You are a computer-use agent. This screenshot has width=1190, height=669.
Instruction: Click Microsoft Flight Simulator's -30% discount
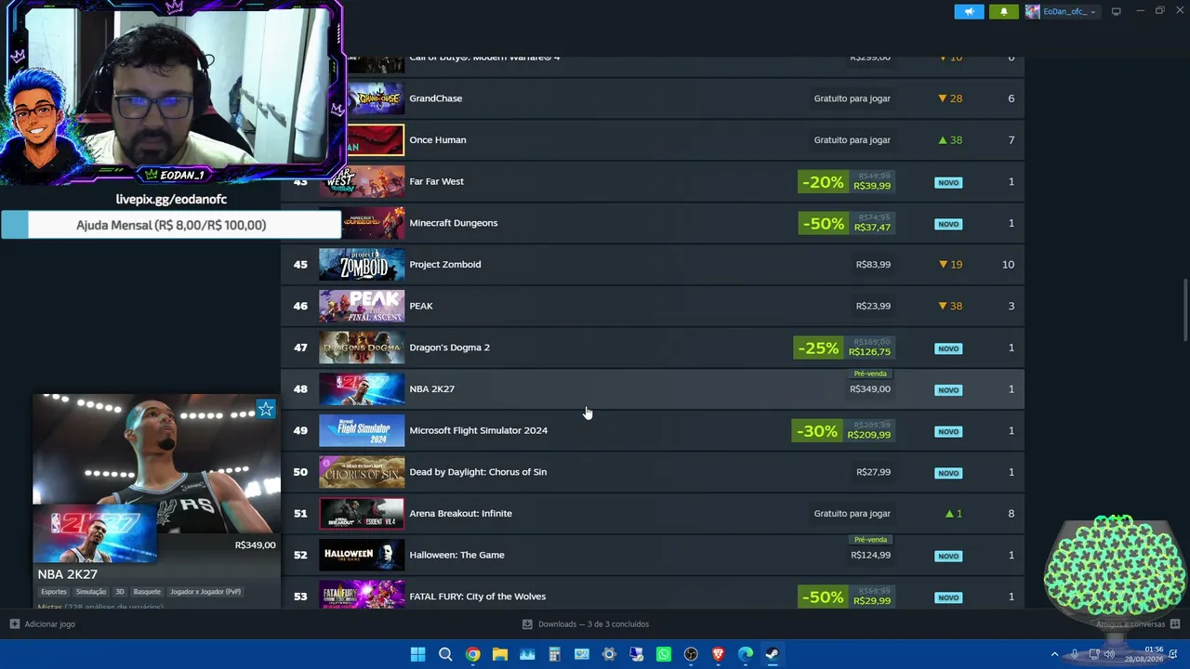(817, 431)
